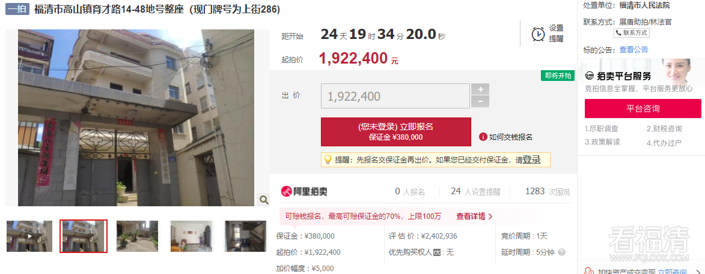Screen dimensions: 705x274
Task: Select the courtyard photo thumbnail
Action: point(137,236)
